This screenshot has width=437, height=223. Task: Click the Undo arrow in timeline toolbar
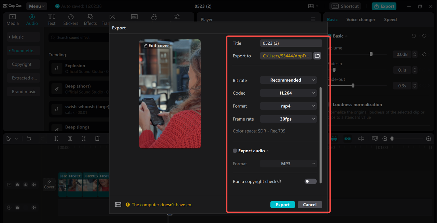click(x=29, y=139)
